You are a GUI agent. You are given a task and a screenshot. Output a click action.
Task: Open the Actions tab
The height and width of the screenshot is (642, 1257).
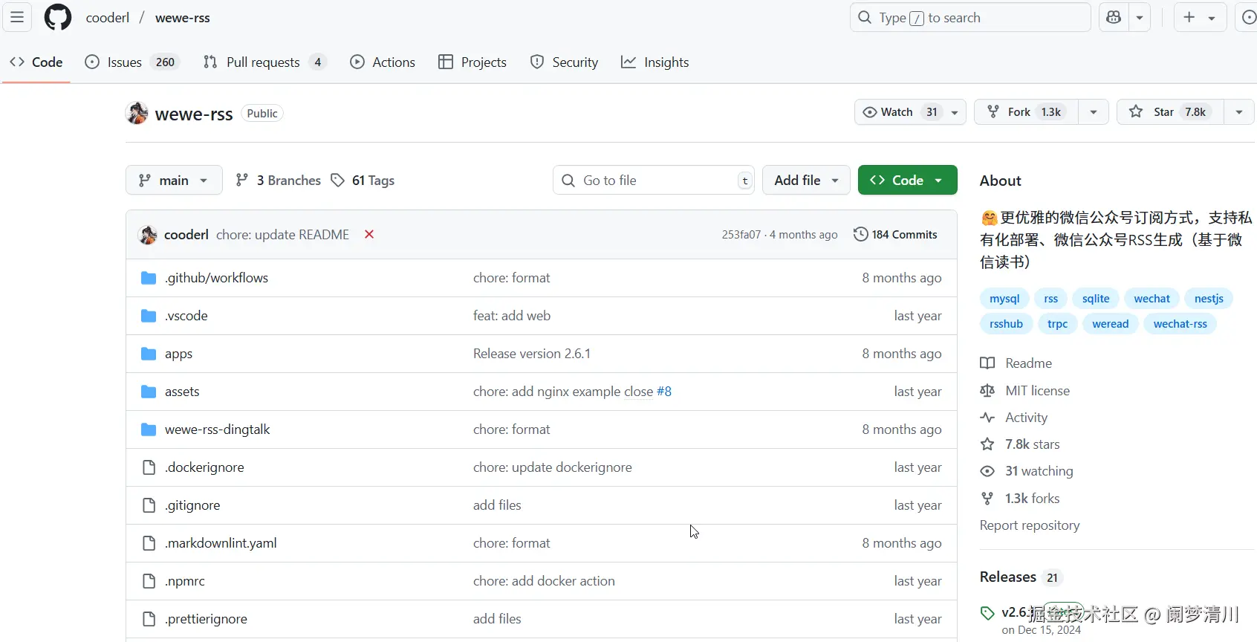pyautogui.click(x=383, y=62)
